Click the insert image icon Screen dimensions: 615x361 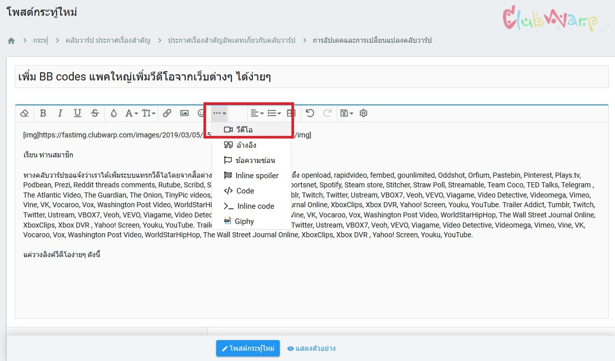[184, 113]
